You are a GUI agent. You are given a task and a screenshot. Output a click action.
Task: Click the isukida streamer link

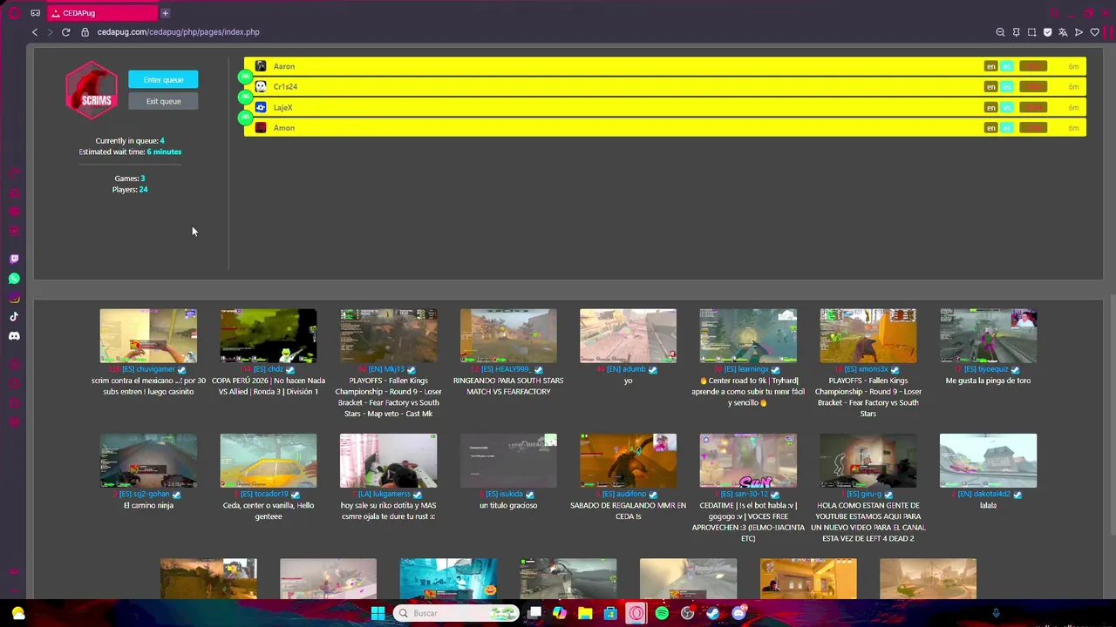point(504,495)
